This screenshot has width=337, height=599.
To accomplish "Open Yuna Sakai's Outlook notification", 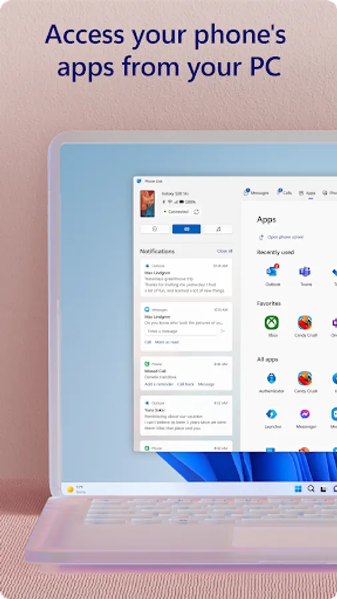I will click(186, 415).
